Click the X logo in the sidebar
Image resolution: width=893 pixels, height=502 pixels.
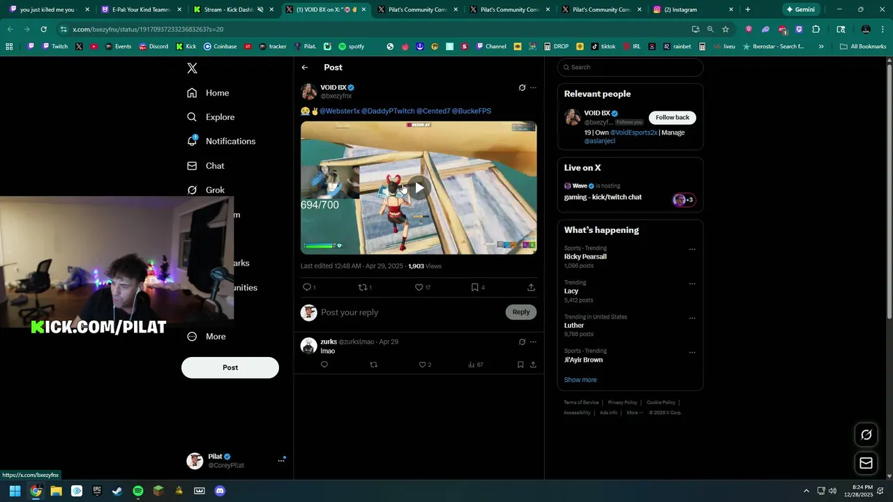193,68
